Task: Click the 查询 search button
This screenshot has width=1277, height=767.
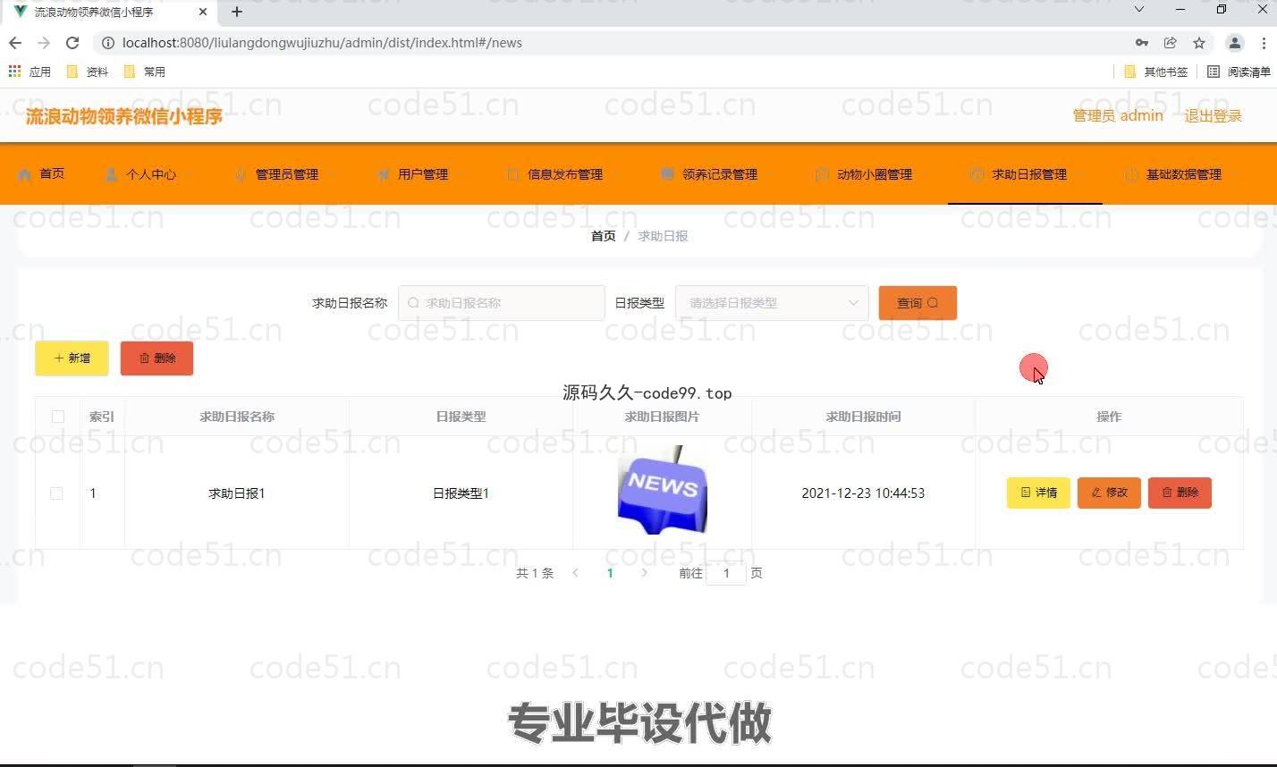Action: (x=918, y=303)
